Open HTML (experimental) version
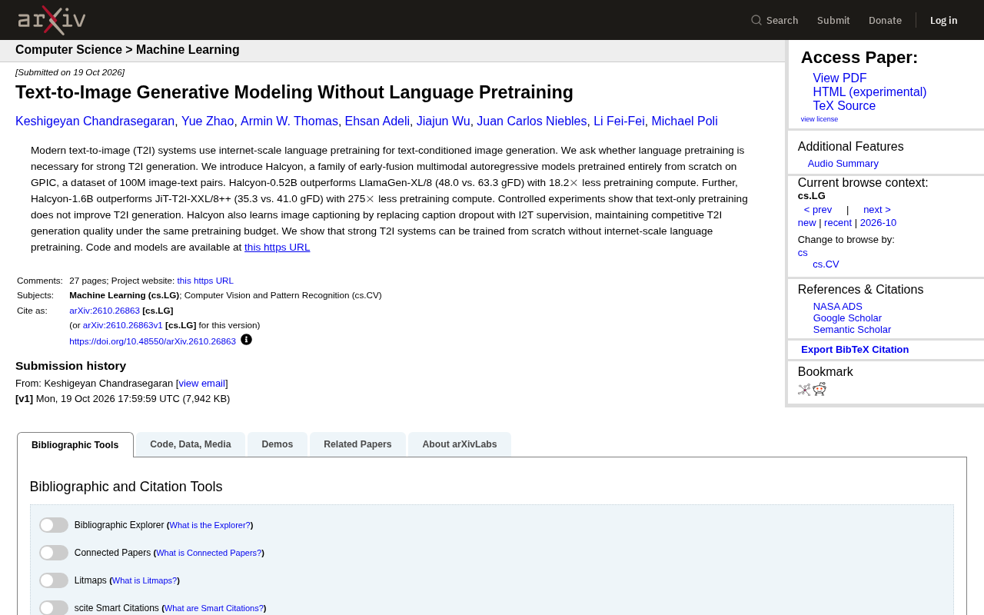 point(869,92)
